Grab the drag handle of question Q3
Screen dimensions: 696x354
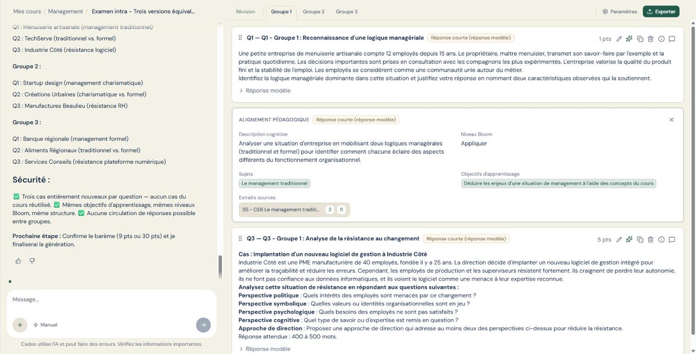coord(240,239)
